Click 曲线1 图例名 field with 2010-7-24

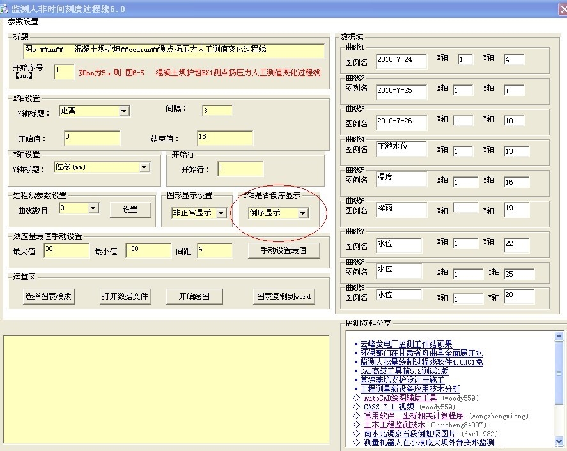pos(401,61)
